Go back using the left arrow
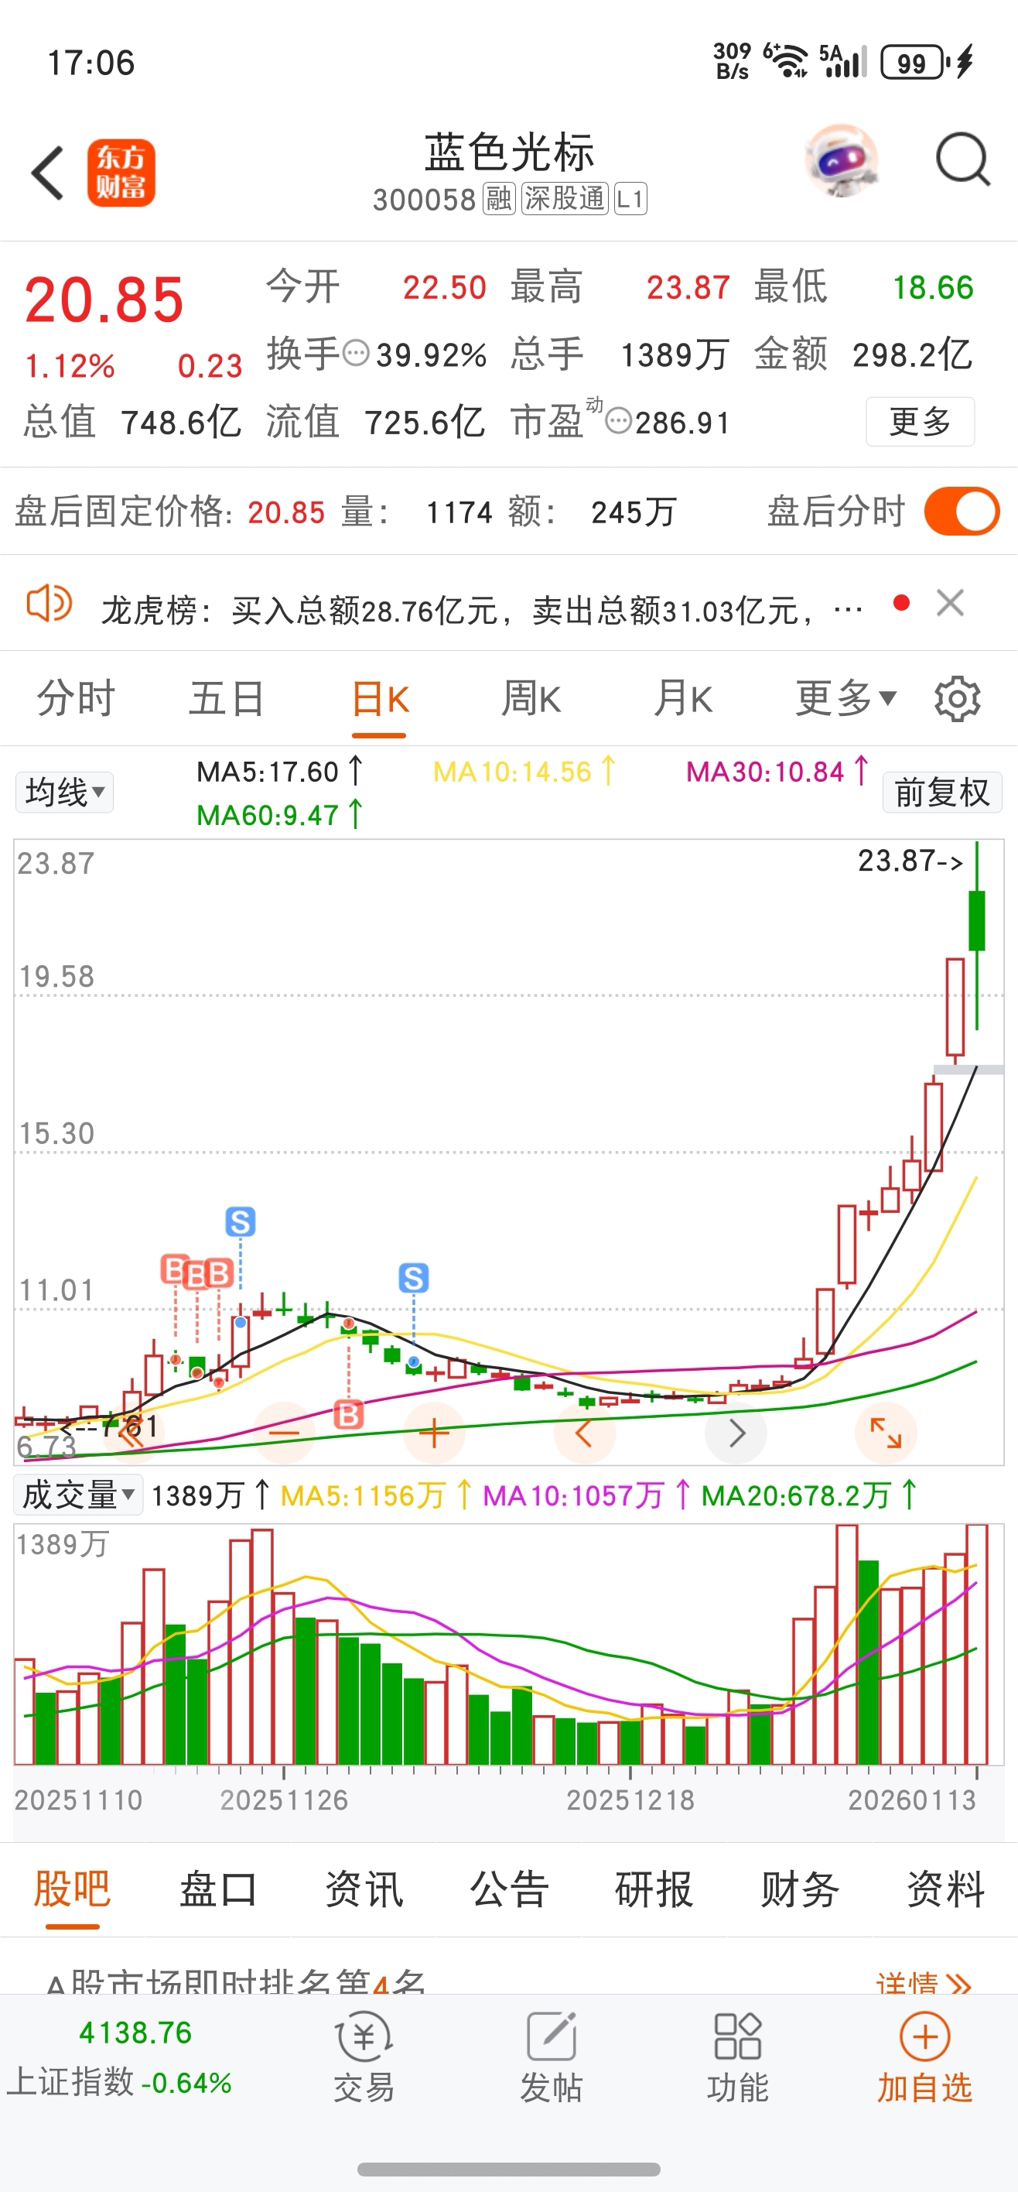Screen dimensions: 1018x2192 [x=48, y=173]
